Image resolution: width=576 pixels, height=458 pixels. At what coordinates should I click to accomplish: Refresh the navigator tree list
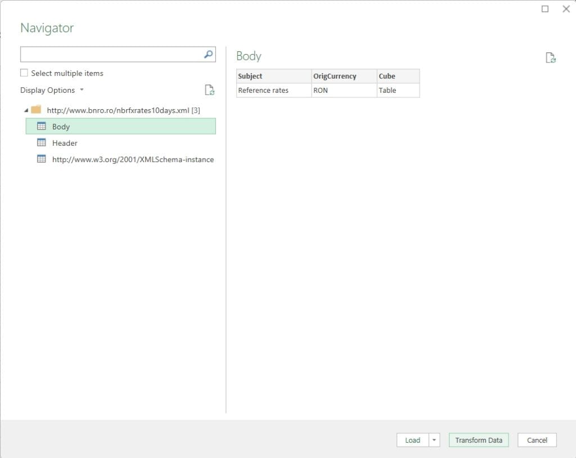pos(209,90)
